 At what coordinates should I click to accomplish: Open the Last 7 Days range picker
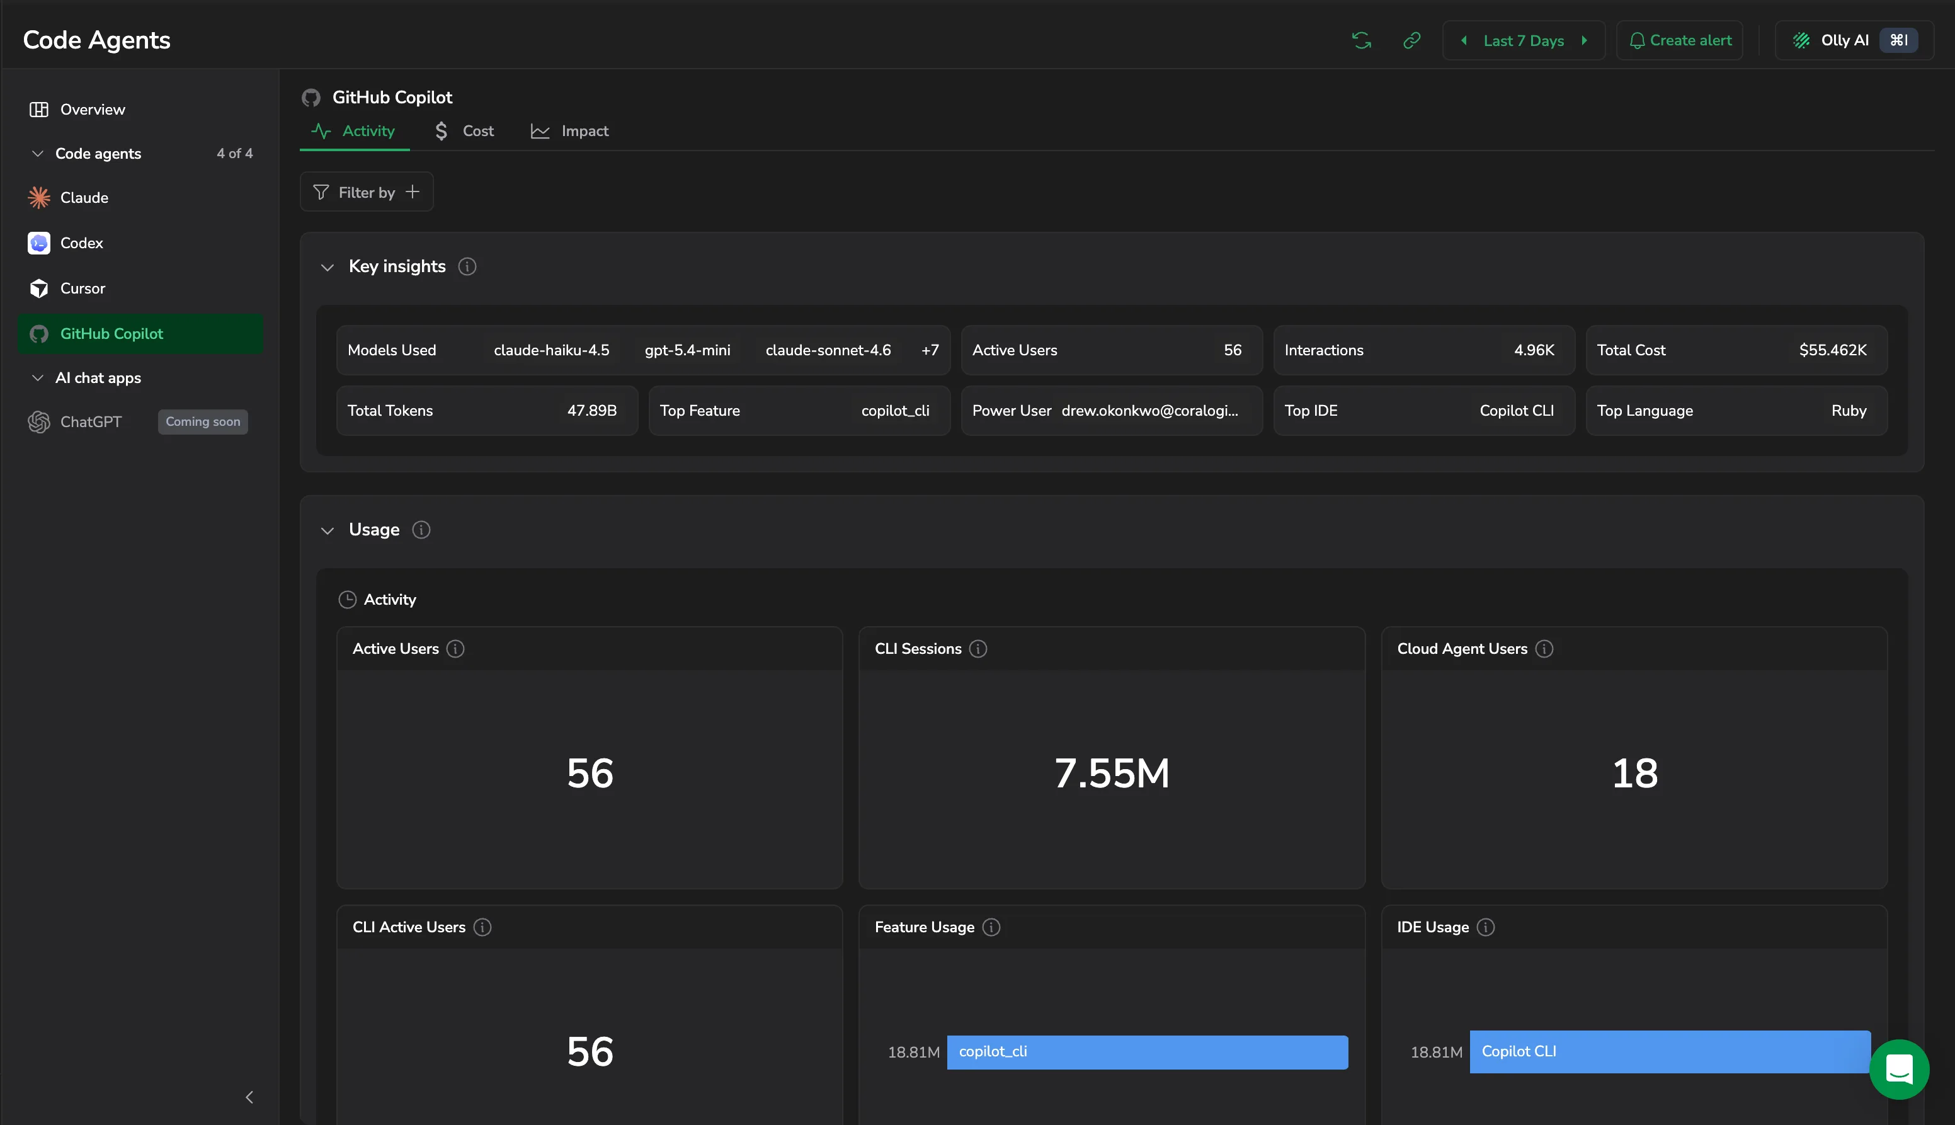click(x=1523, y=41)
